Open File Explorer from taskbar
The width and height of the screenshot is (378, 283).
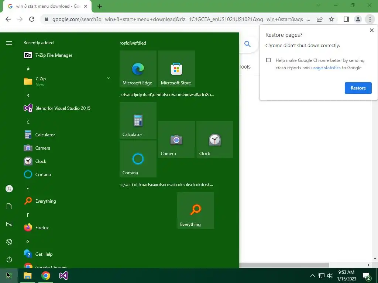(x=27, y=276)
